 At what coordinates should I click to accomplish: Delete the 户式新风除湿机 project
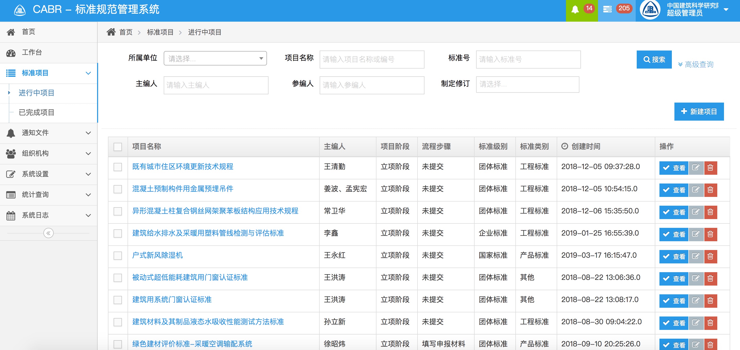pos(710,256)
